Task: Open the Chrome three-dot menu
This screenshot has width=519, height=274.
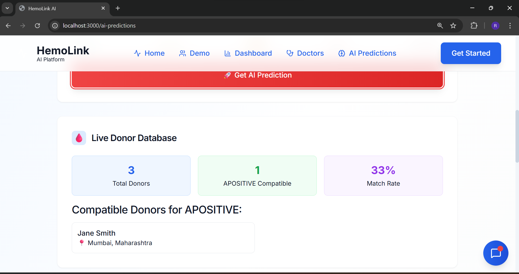Action: pyautogui.click(x=510, y=26)
